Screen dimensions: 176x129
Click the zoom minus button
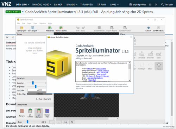[52, 122]
